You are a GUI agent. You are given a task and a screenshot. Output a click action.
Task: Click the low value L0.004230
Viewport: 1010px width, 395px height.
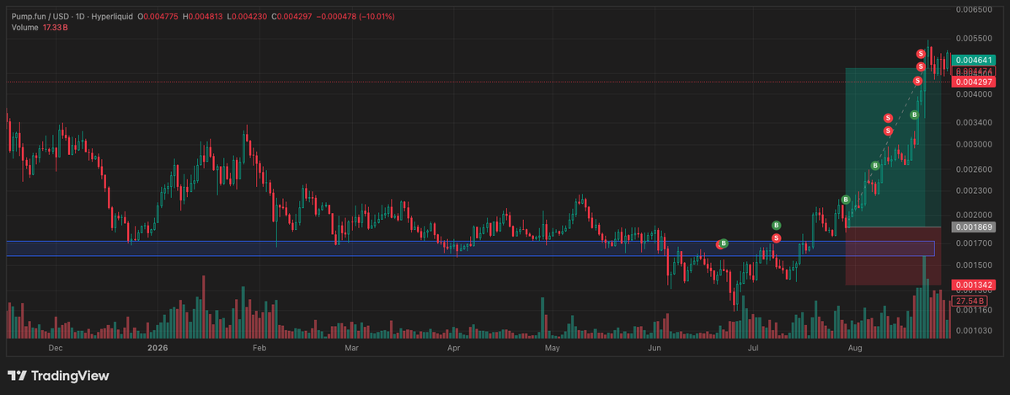click(x=248, y=15)
